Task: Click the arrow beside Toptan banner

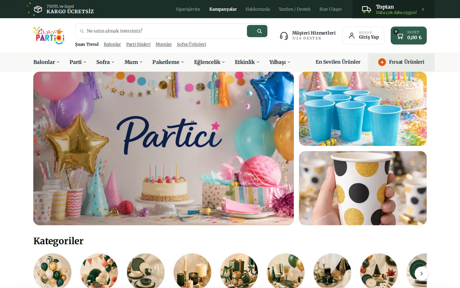Action: (x=423, y=9)
